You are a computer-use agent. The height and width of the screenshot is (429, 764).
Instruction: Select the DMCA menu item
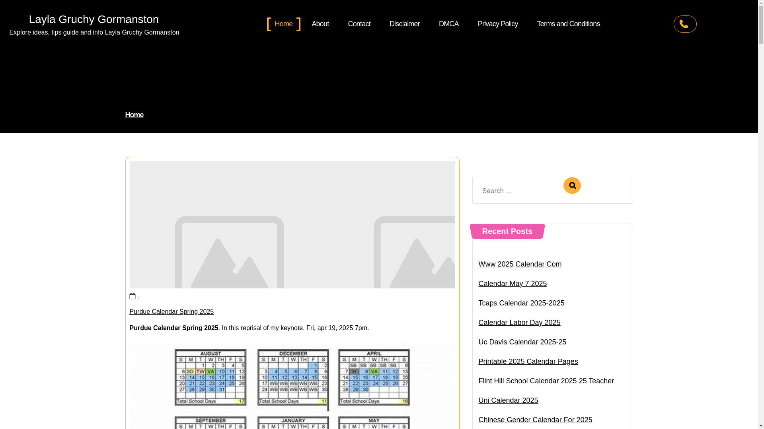click(448, 24)
